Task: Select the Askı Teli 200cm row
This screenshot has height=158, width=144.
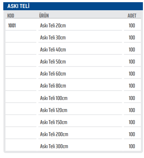Action: click(73, 133)
